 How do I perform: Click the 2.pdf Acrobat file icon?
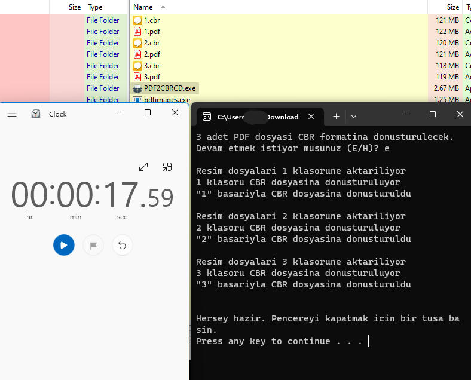pyautogui.click(x=137, y=54)
